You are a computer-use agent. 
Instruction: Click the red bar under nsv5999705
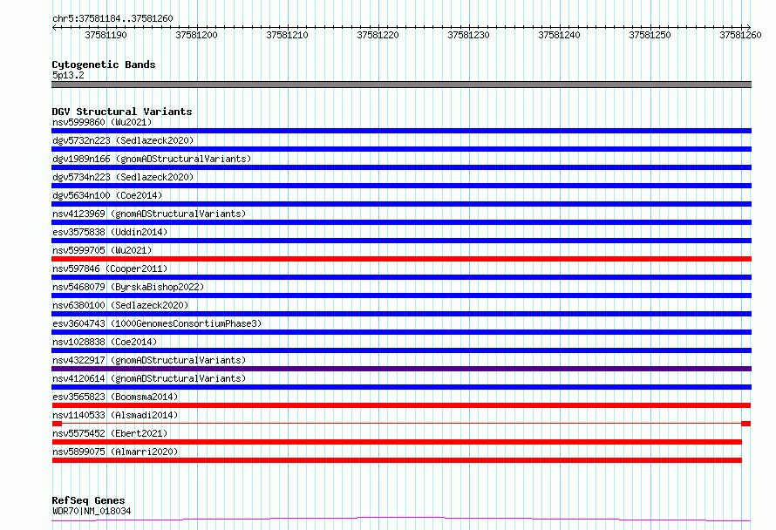point(401,259)
